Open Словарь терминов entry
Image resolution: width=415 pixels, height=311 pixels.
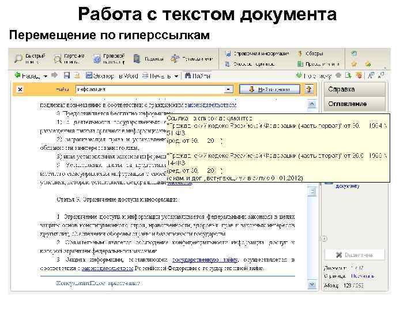(250, 64)
